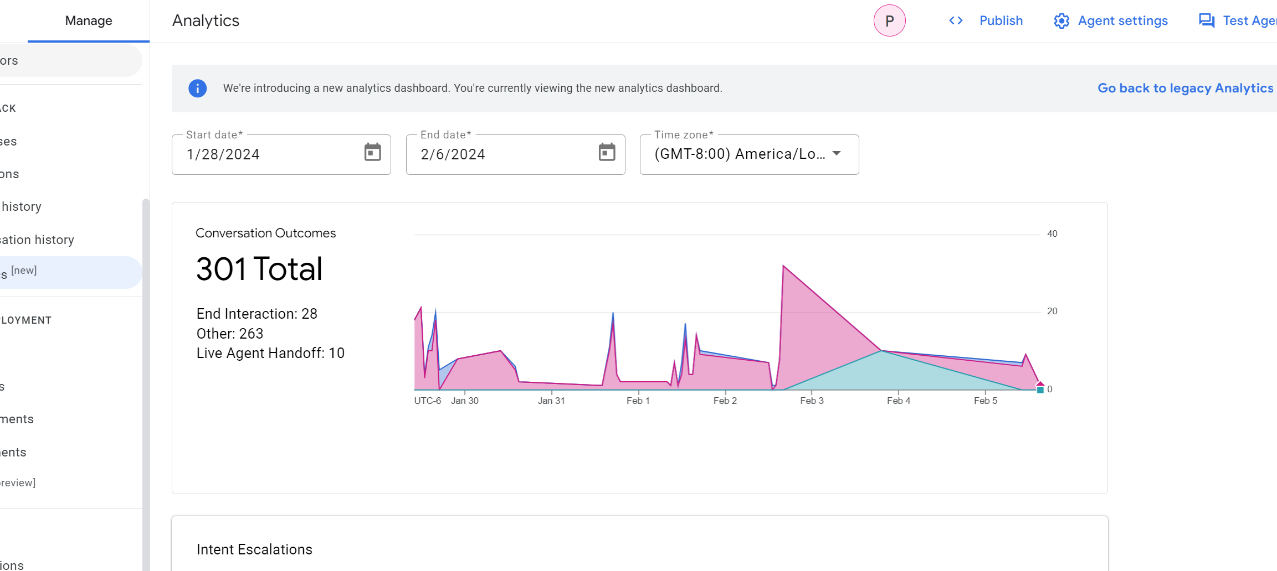Click the sidebar vertical scrollbar
Screen dimensions: 1277x571
click(x=146, y=385)
